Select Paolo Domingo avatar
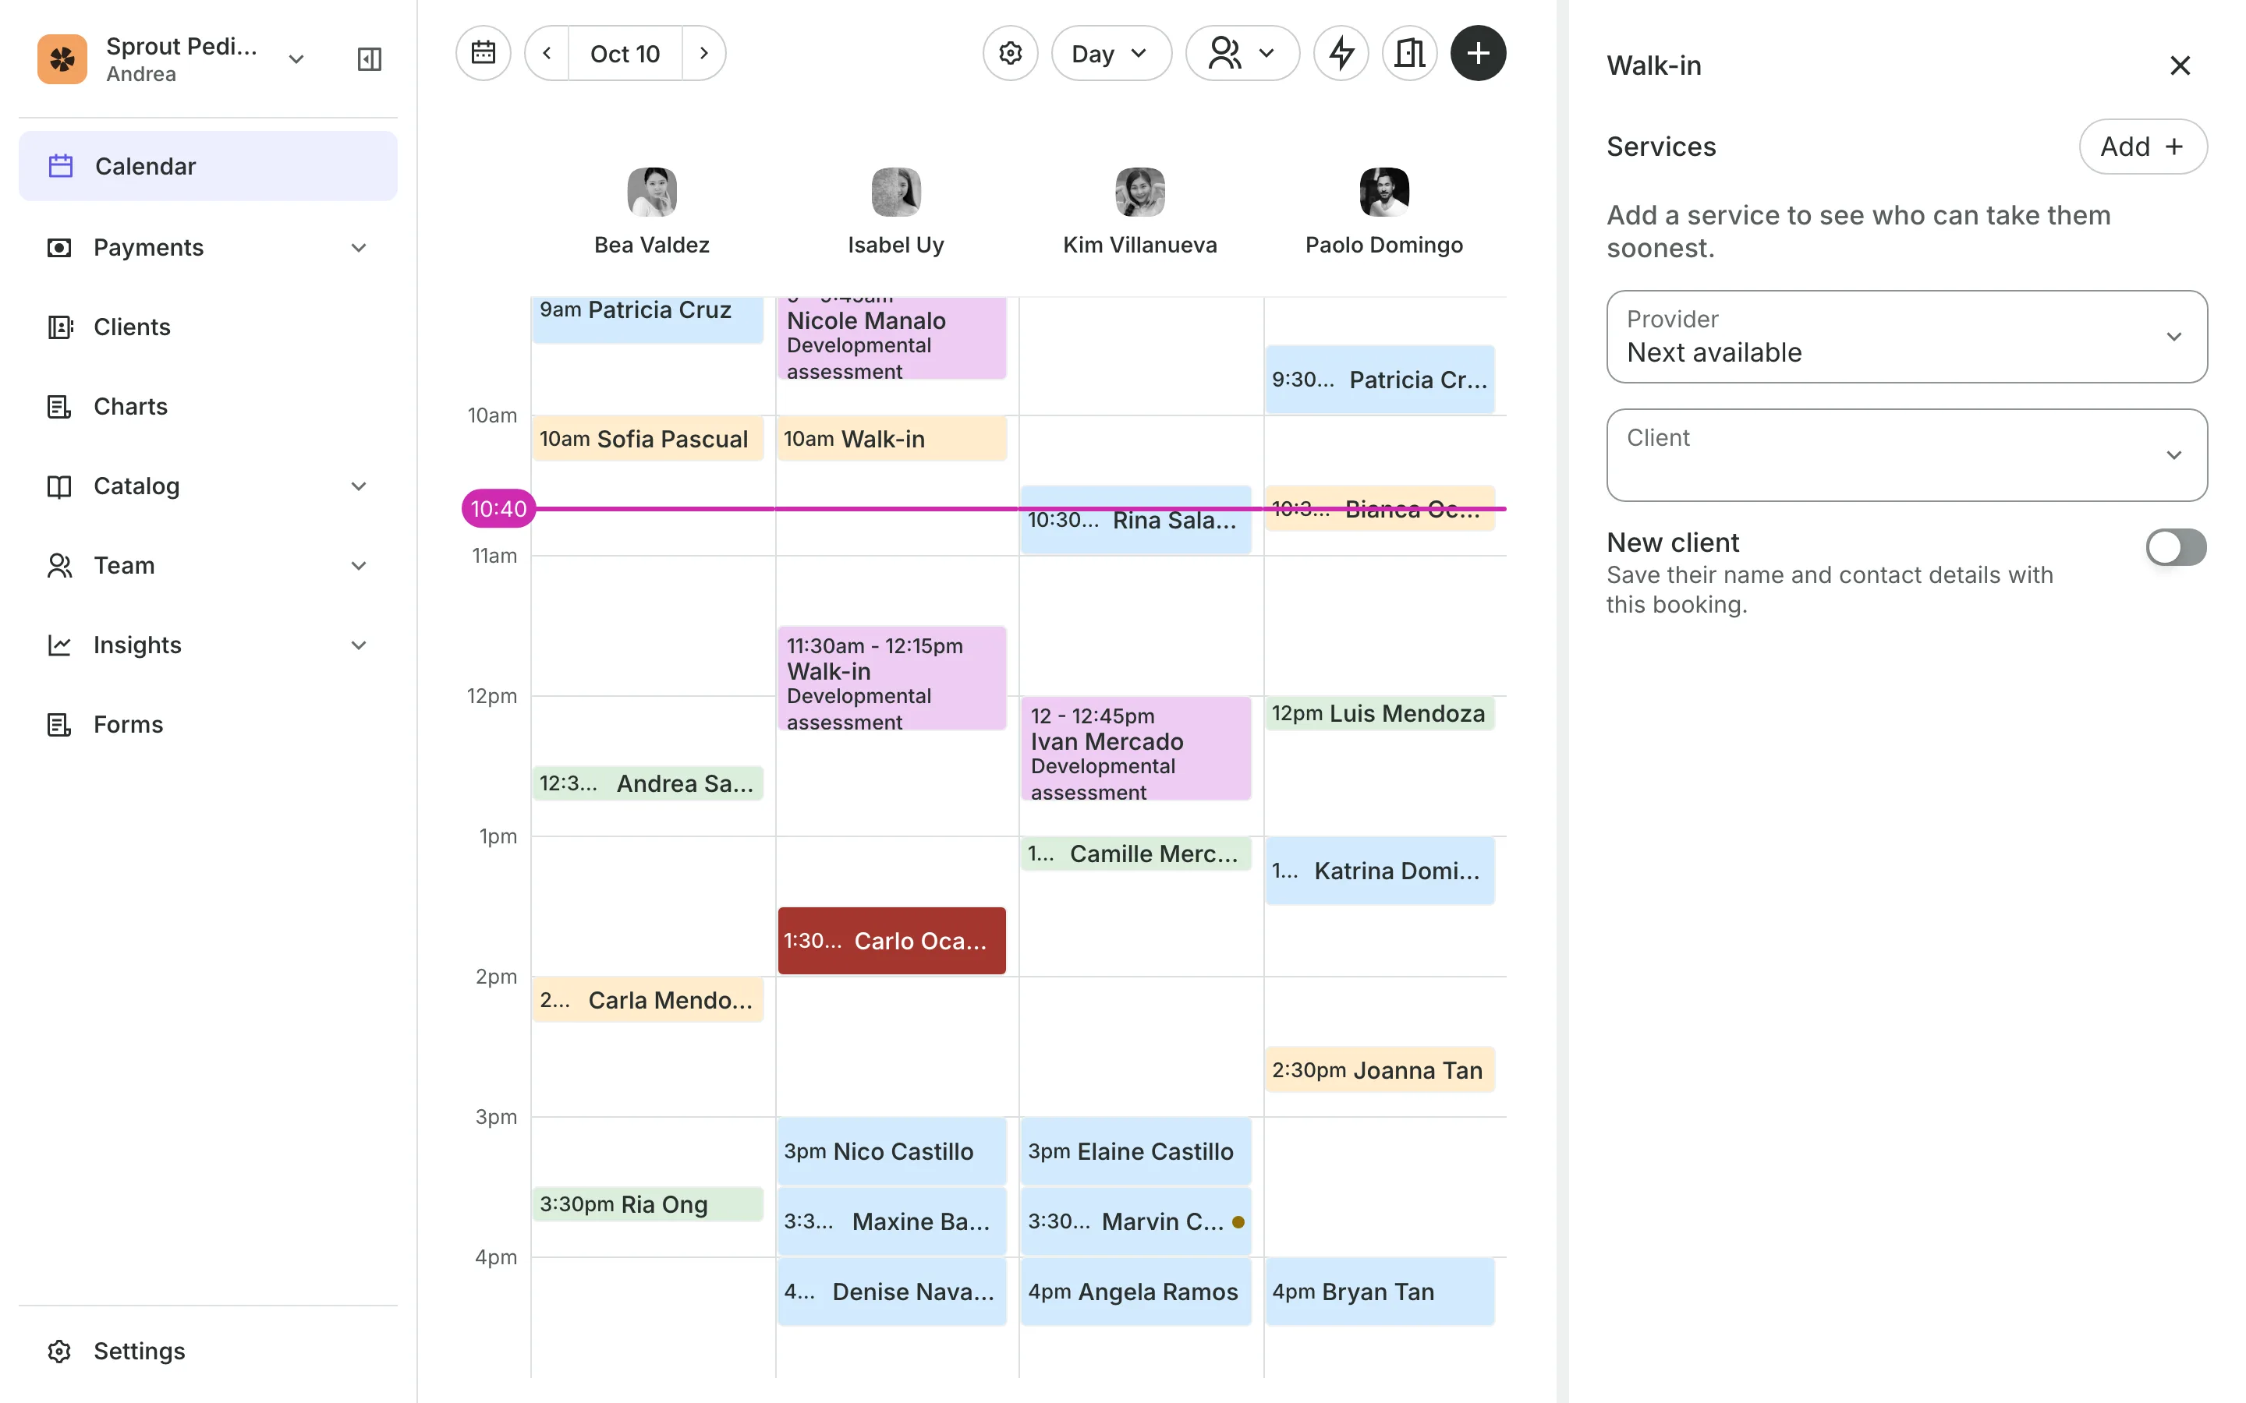 tap(1383, 191)
